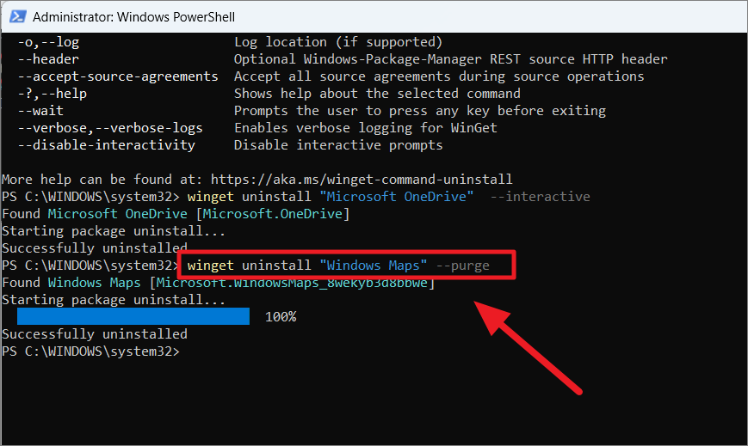Click the last 'Successfully uninstalled' message
748x446 pixels.
click(x=95, y=334)
